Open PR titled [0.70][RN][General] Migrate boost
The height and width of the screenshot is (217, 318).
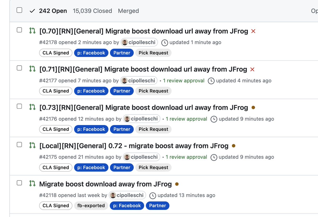coord(144,31)
